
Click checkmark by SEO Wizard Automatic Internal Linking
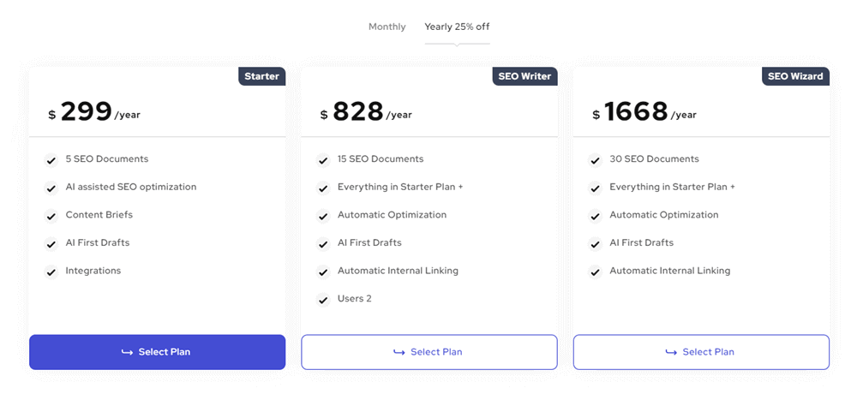click(596, 272)
